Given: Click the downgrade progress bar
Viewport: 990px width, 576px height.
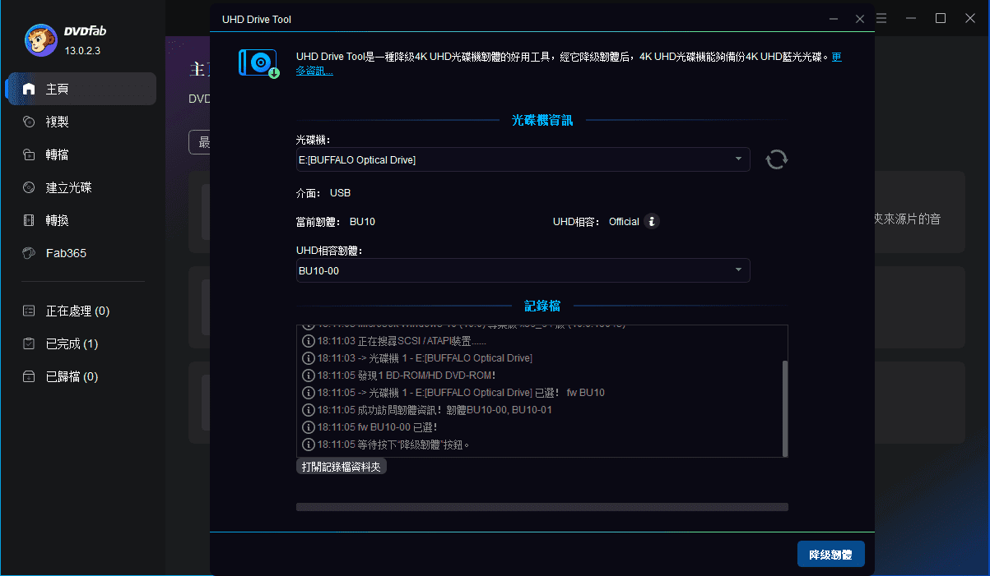Looking at the screenshot, I should tap(542, 507).
